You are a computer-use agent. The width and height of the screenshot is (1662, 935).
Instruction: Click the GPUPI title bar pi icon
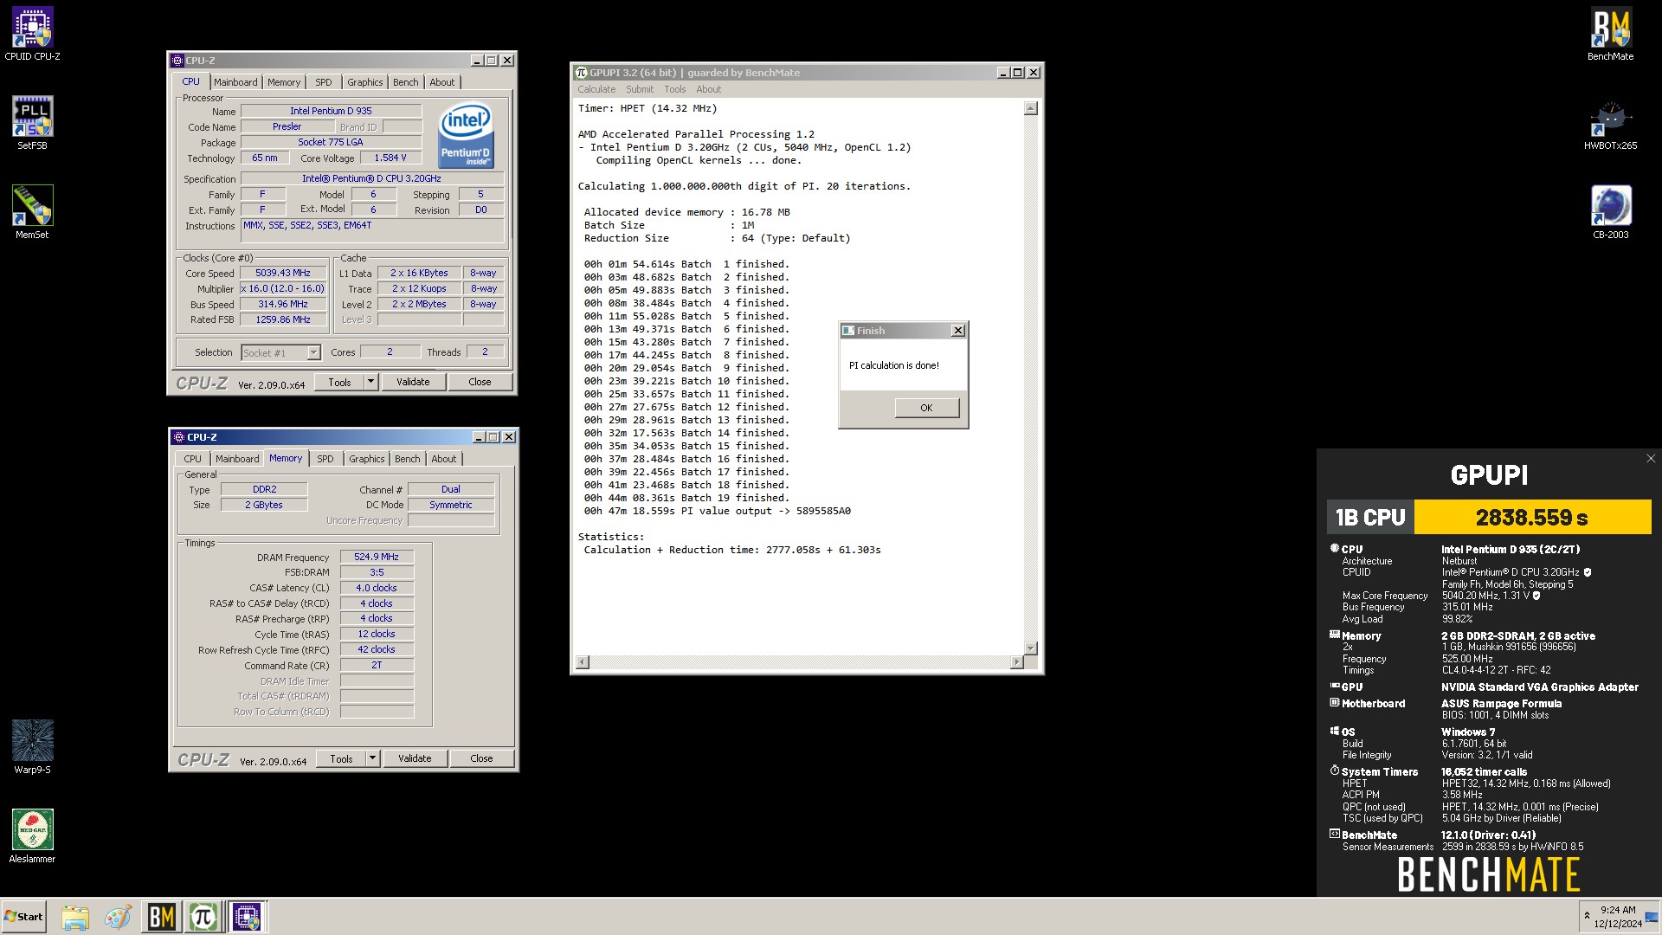coord(582,73)
